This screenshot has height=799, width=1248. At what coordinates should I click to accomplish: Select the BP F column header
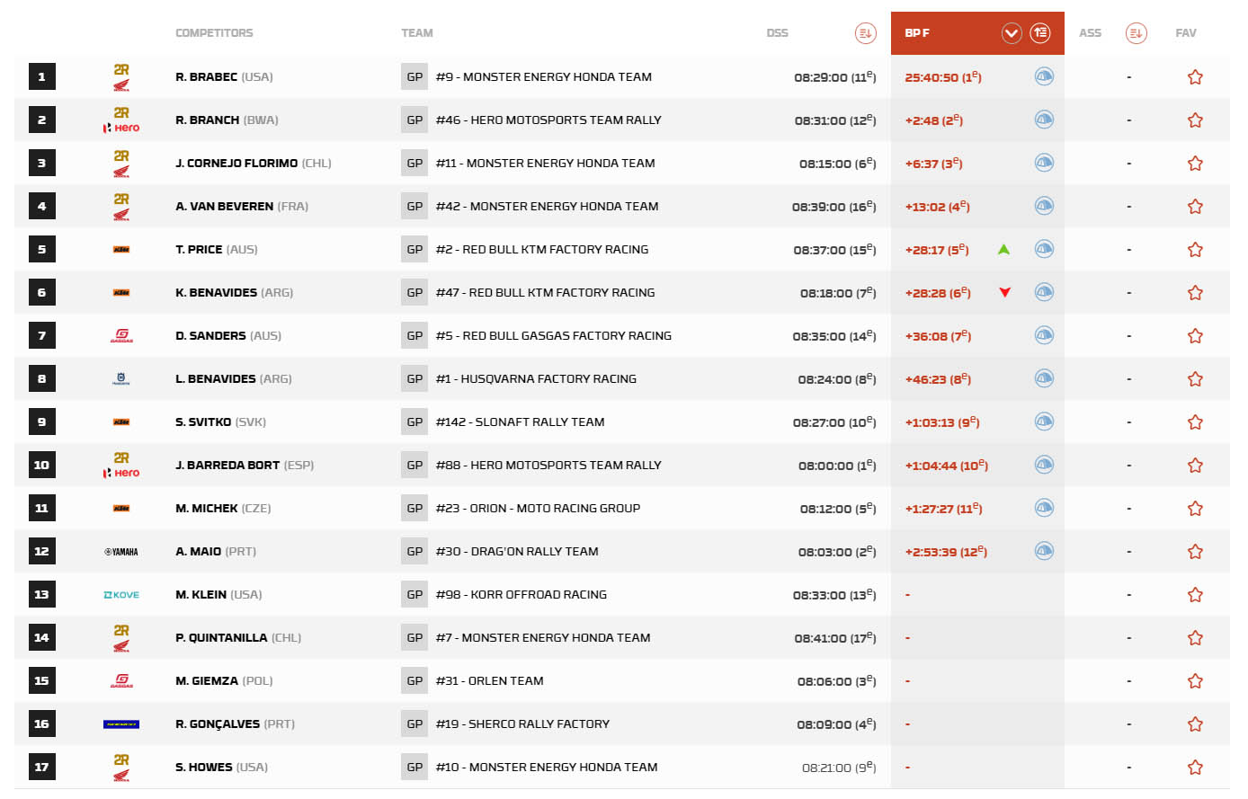click(917, 33)
